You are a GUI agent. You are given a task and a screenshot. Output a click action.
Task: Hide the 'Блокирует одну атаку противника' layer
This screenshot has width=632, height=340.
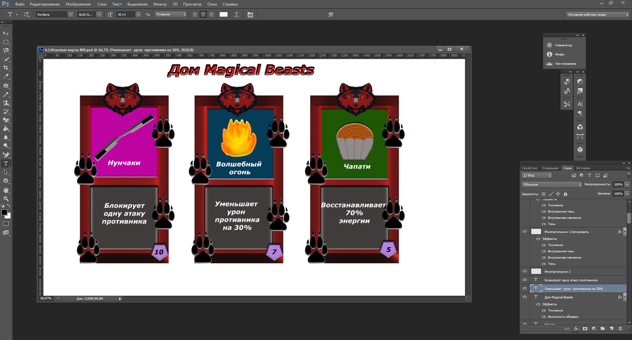point(524,280)
